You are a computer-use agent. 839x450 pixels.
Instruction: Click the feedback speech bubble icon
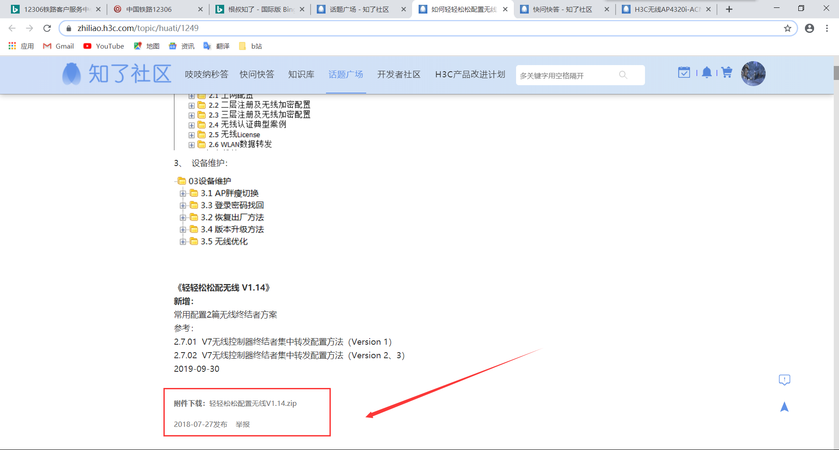coord(784,380)
